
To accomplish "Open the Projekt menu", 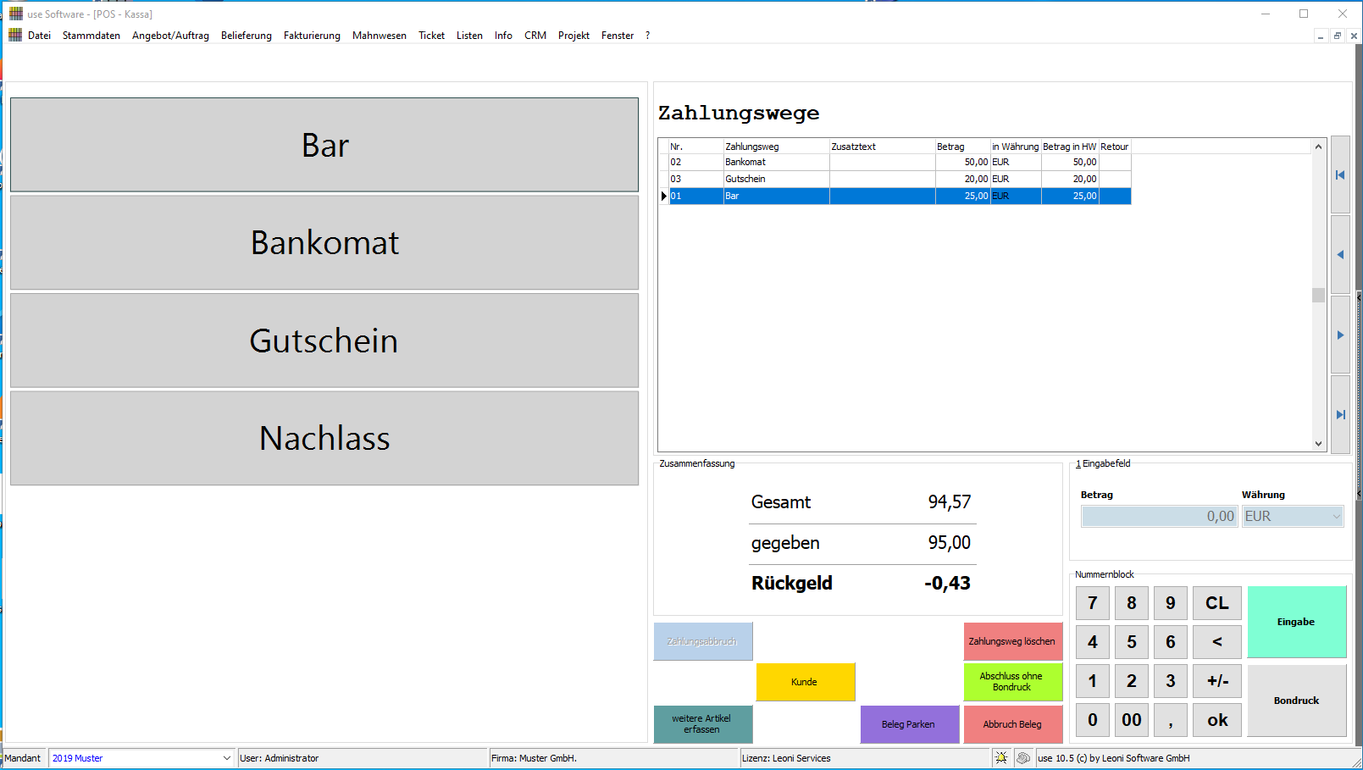I will pos(573,36).
